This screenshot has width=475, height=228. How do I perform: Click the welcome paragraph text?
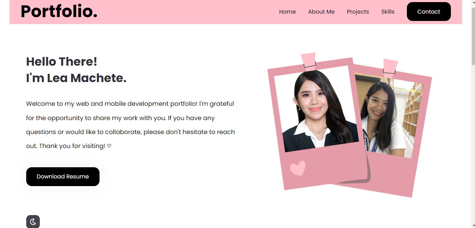[131, 125]
